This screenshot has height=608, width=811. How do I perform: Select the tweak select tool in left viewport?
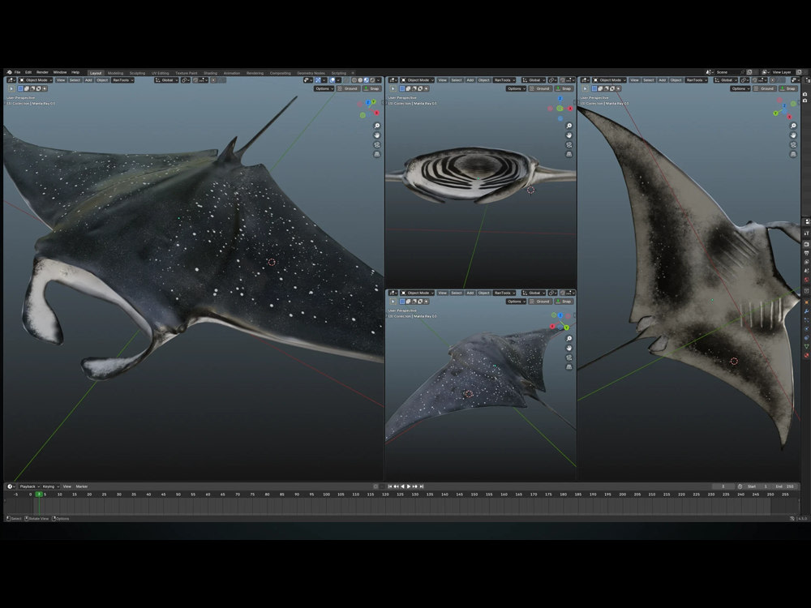11,88
